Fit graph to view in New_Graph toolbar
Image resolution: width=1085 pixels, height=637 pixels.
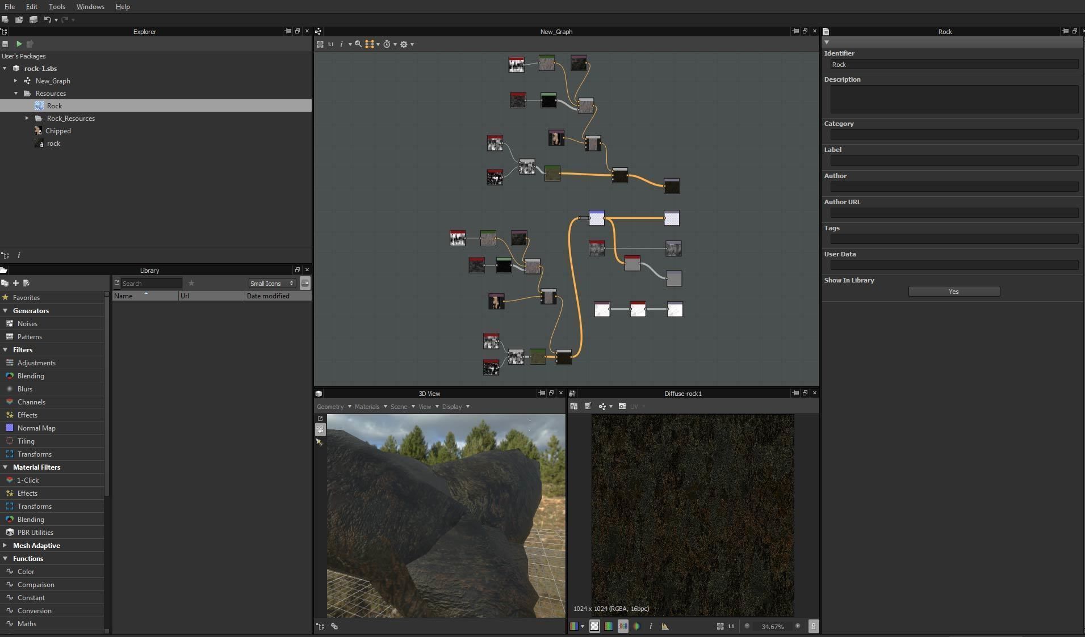(320, 44)
